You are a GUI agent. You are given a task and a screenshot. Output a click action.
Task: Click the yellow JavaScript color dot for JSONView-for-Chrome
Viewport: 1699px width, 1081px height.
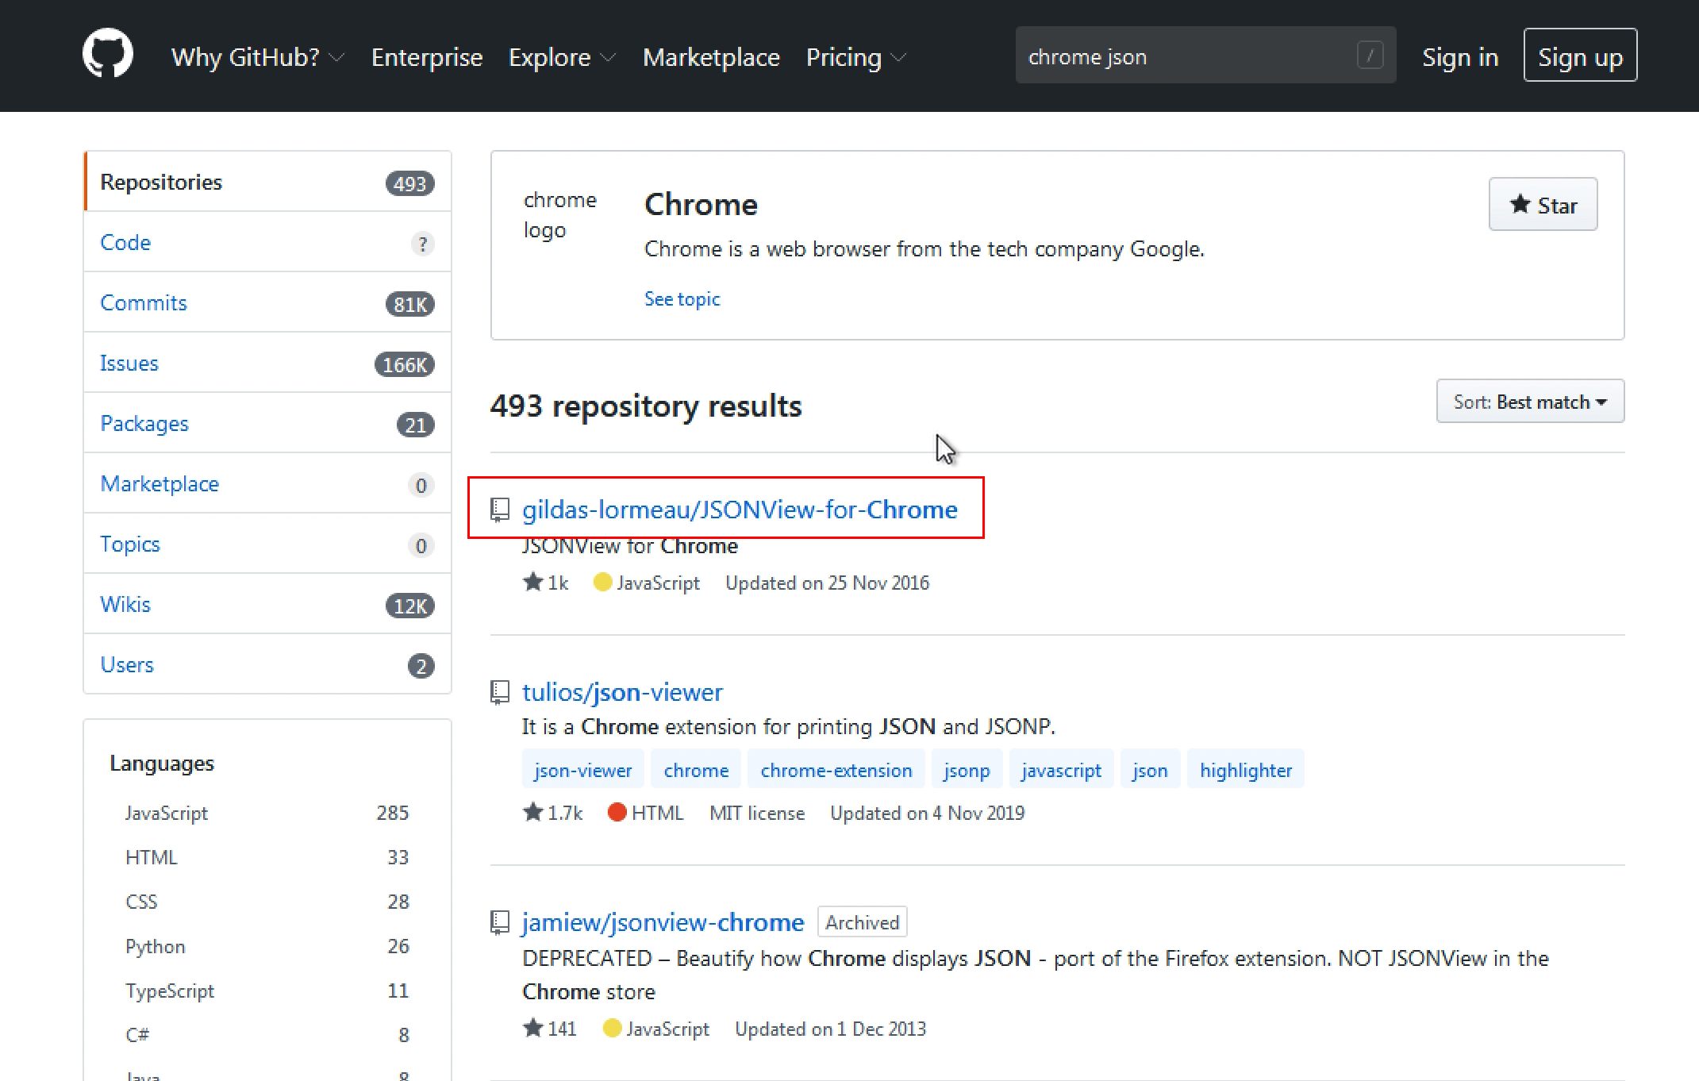602,582
